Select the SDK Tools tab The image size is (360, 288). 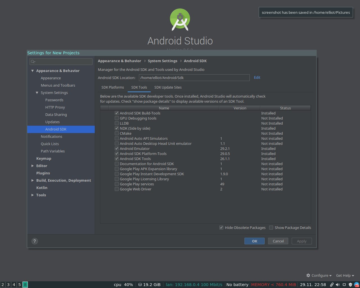pos(139,87)
